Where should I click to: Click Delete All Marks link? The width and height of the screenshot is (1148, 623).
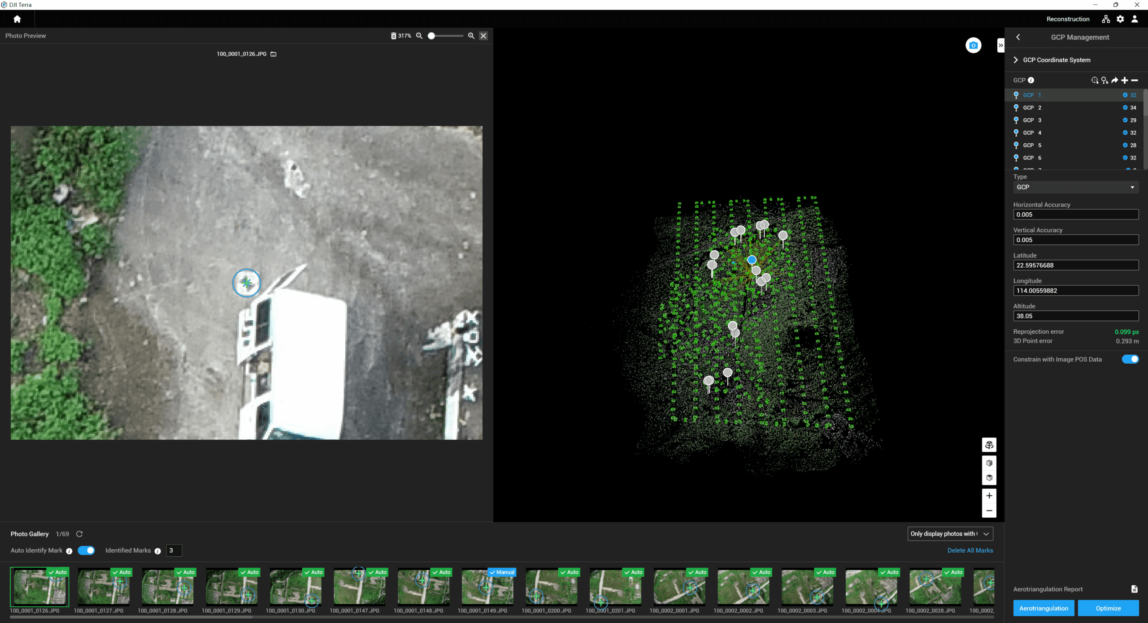[970, 550]
